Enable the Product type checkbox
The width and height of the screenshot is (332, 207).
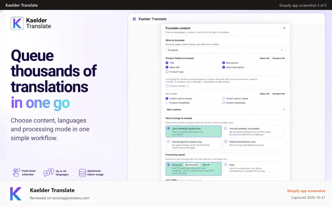click(x=167, y=72)
